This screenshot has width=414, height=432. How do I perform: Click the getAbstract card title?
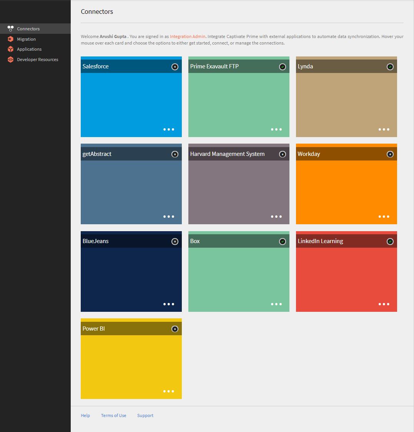[97, 154]
